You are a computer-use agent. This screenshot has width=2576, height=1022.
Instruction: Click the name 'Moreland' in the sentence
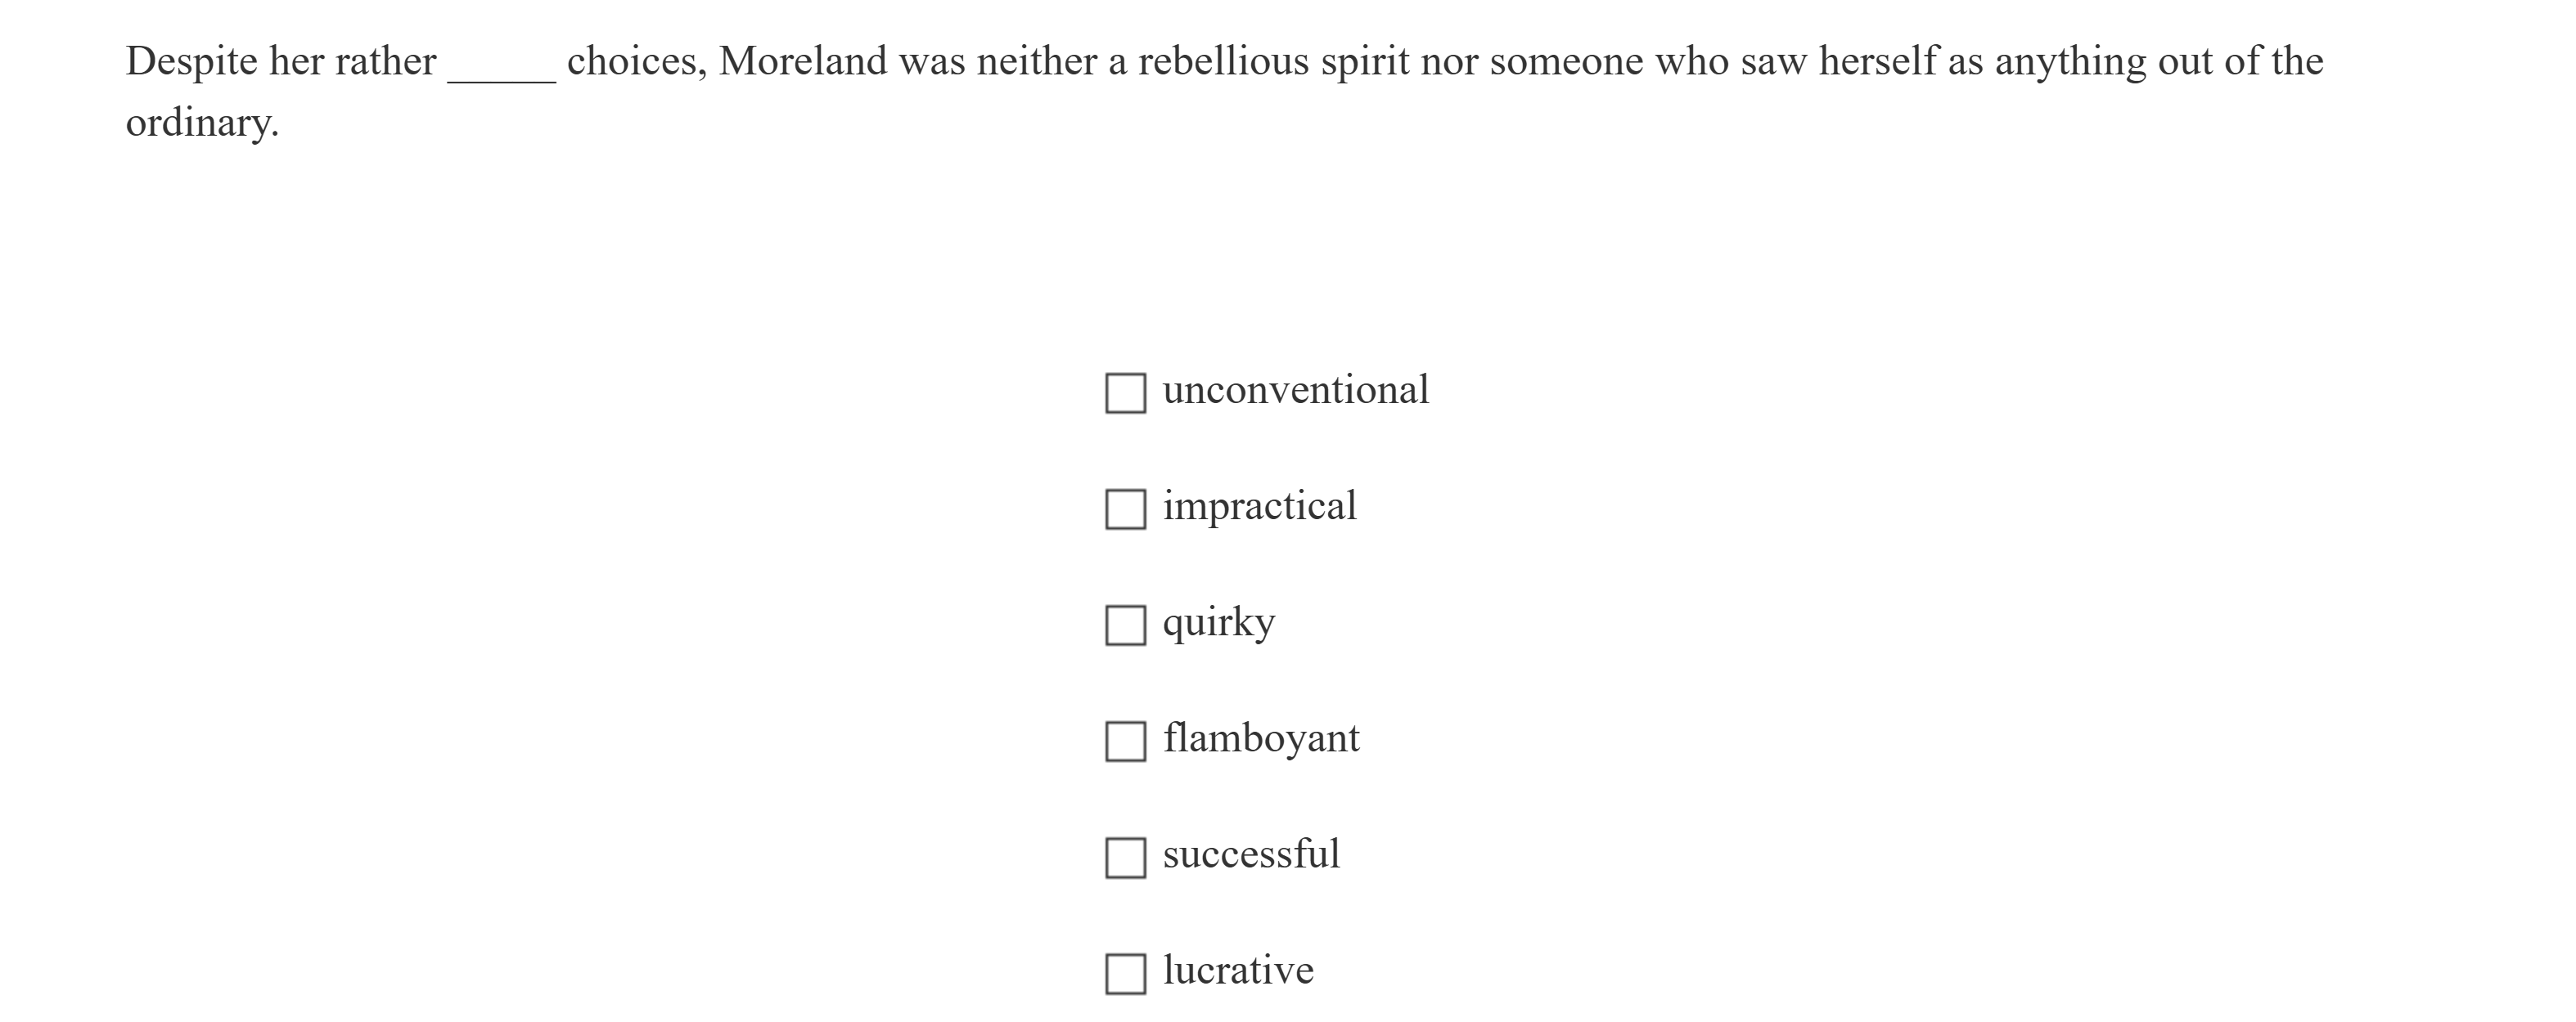(802, 62)
